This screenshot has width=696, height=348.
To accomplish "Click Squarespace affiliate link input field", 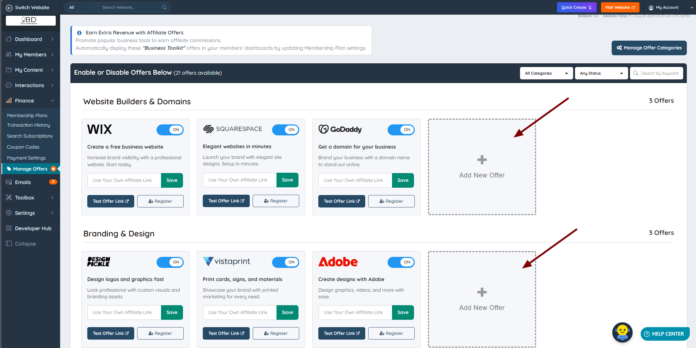I will coord(240,180).
